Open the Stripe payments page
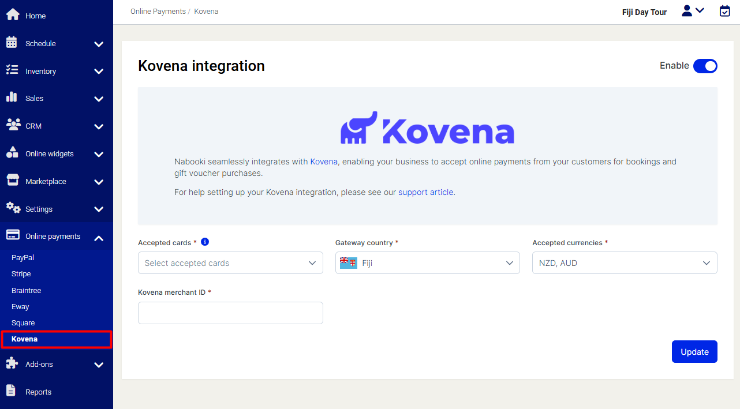 (x=21, y=273)
